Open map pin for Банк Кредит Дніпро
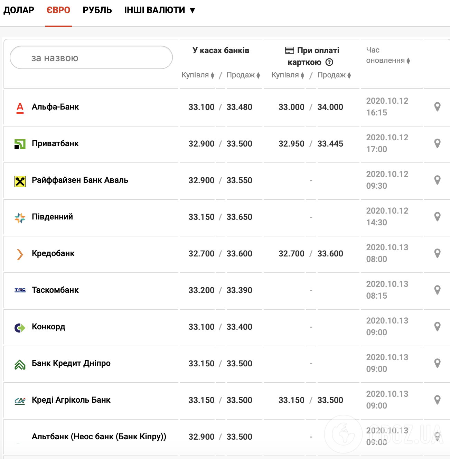450x459 pixels. 437,363
